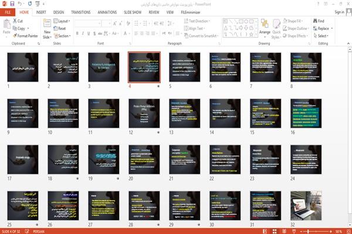352x234 pixels.
Task: Click the zoom slider handle
Action: (x=308, y=231)
